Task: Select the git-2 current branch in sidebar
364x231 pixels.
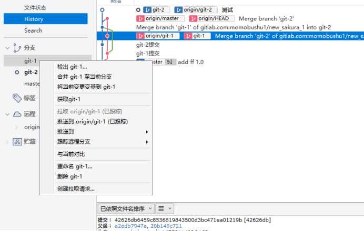Action: tap(31, 72)
